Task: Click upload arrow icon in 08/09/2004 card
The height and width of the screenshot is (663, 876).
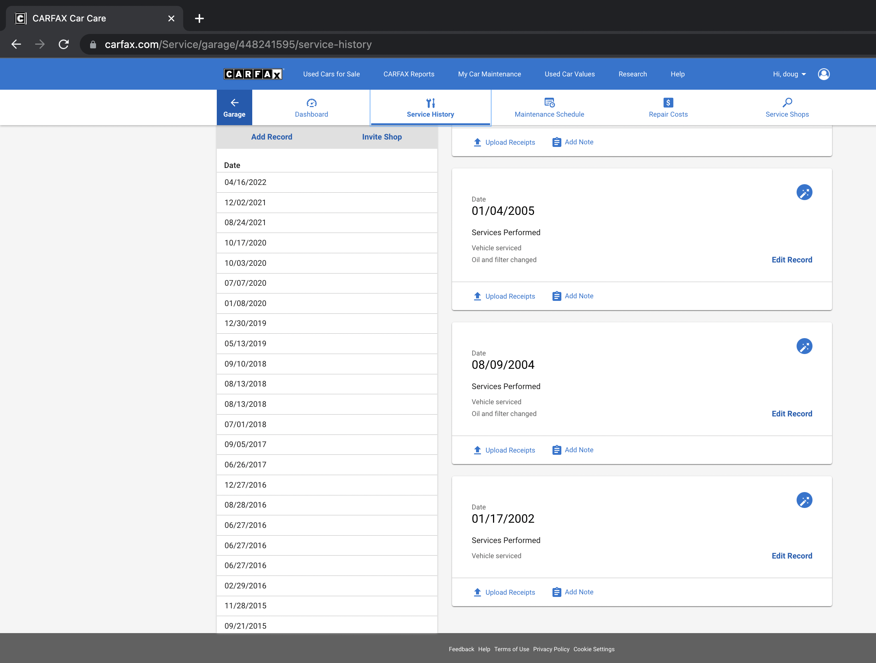Action: [477, 450]
